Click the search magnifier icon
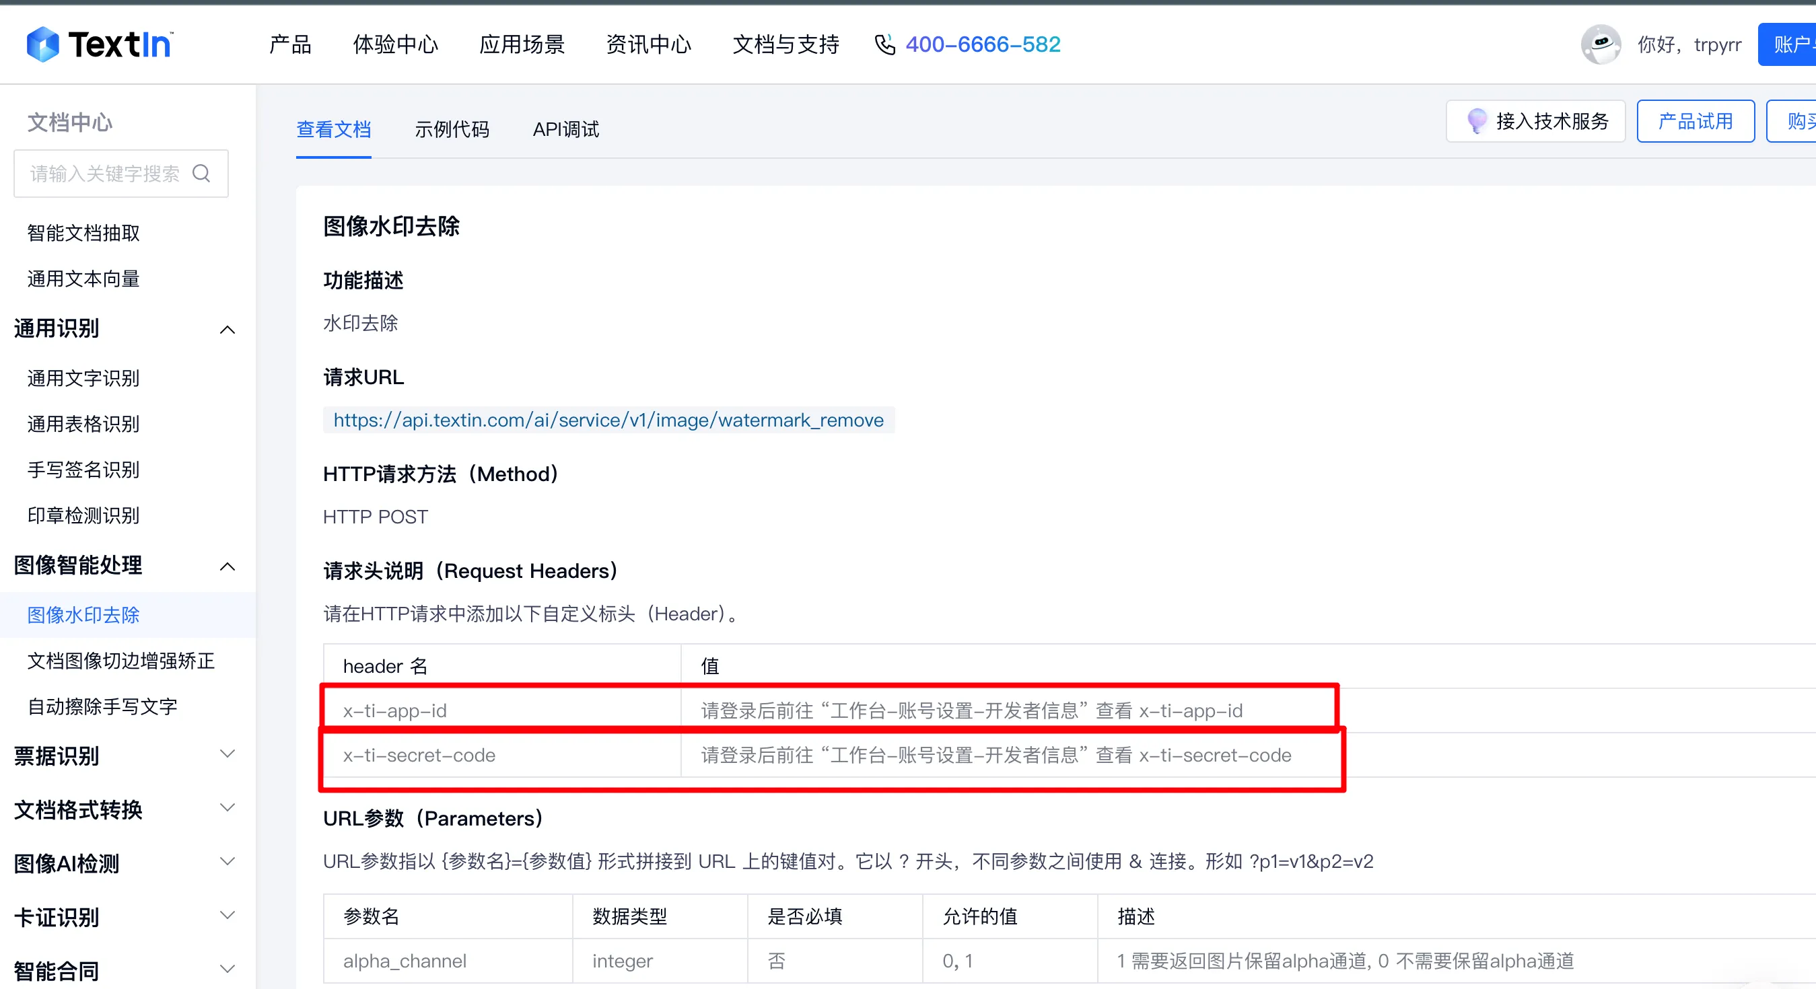Screen dimensions: 1816x989 pyautogui.click(x=202, y=174)
